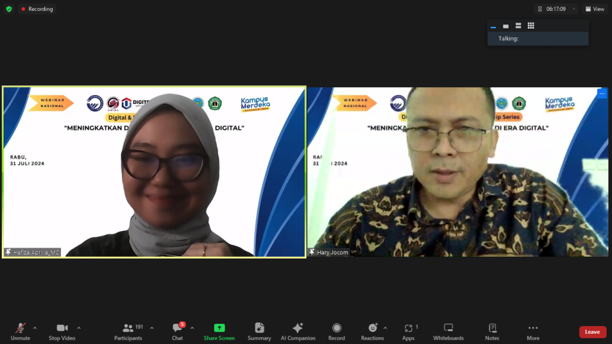Open Whiteboards

pyautogui.click(x=448, y=331)
